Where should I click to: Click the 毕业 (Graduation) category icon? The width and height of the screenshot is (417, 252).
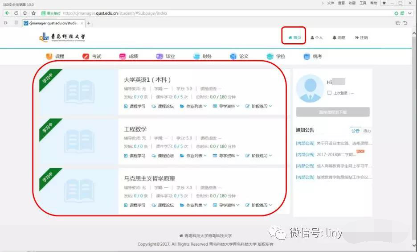(x=159, y=56)
